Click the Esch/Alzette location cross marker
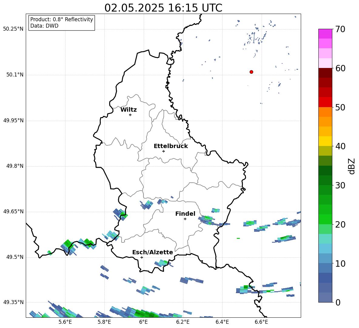The image size is (359, 328). coord(142,257)
